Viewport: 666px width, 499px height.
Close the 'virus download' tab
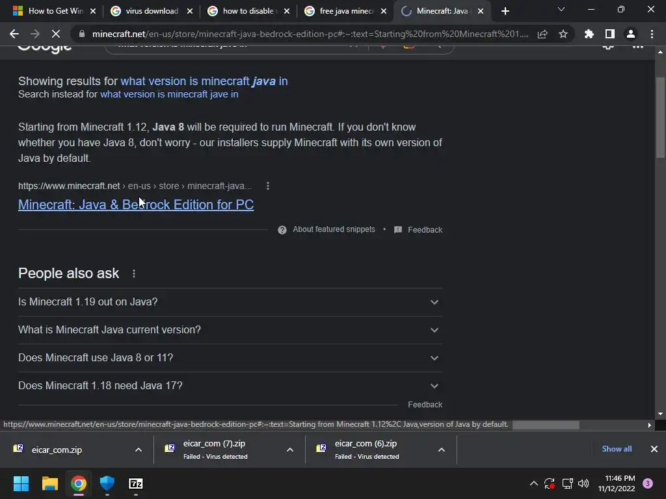point(190,11)
